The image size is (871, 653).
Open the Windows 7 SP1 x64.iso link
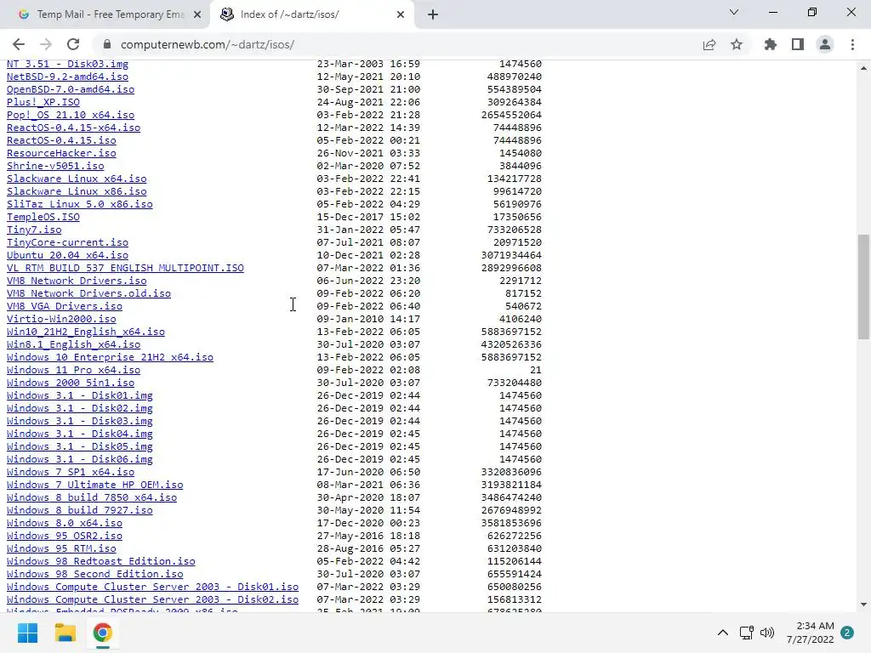71,473
